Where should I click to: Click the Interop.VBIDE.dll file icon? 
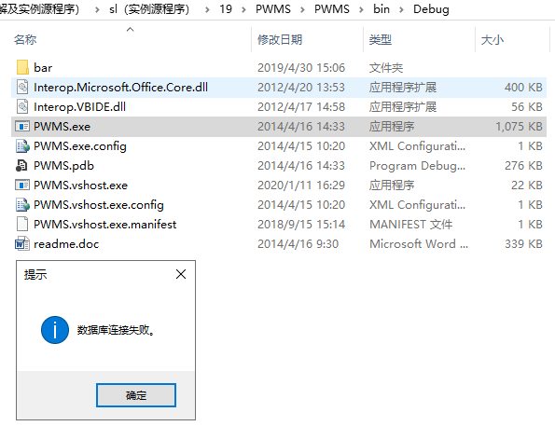coord(22,106)
